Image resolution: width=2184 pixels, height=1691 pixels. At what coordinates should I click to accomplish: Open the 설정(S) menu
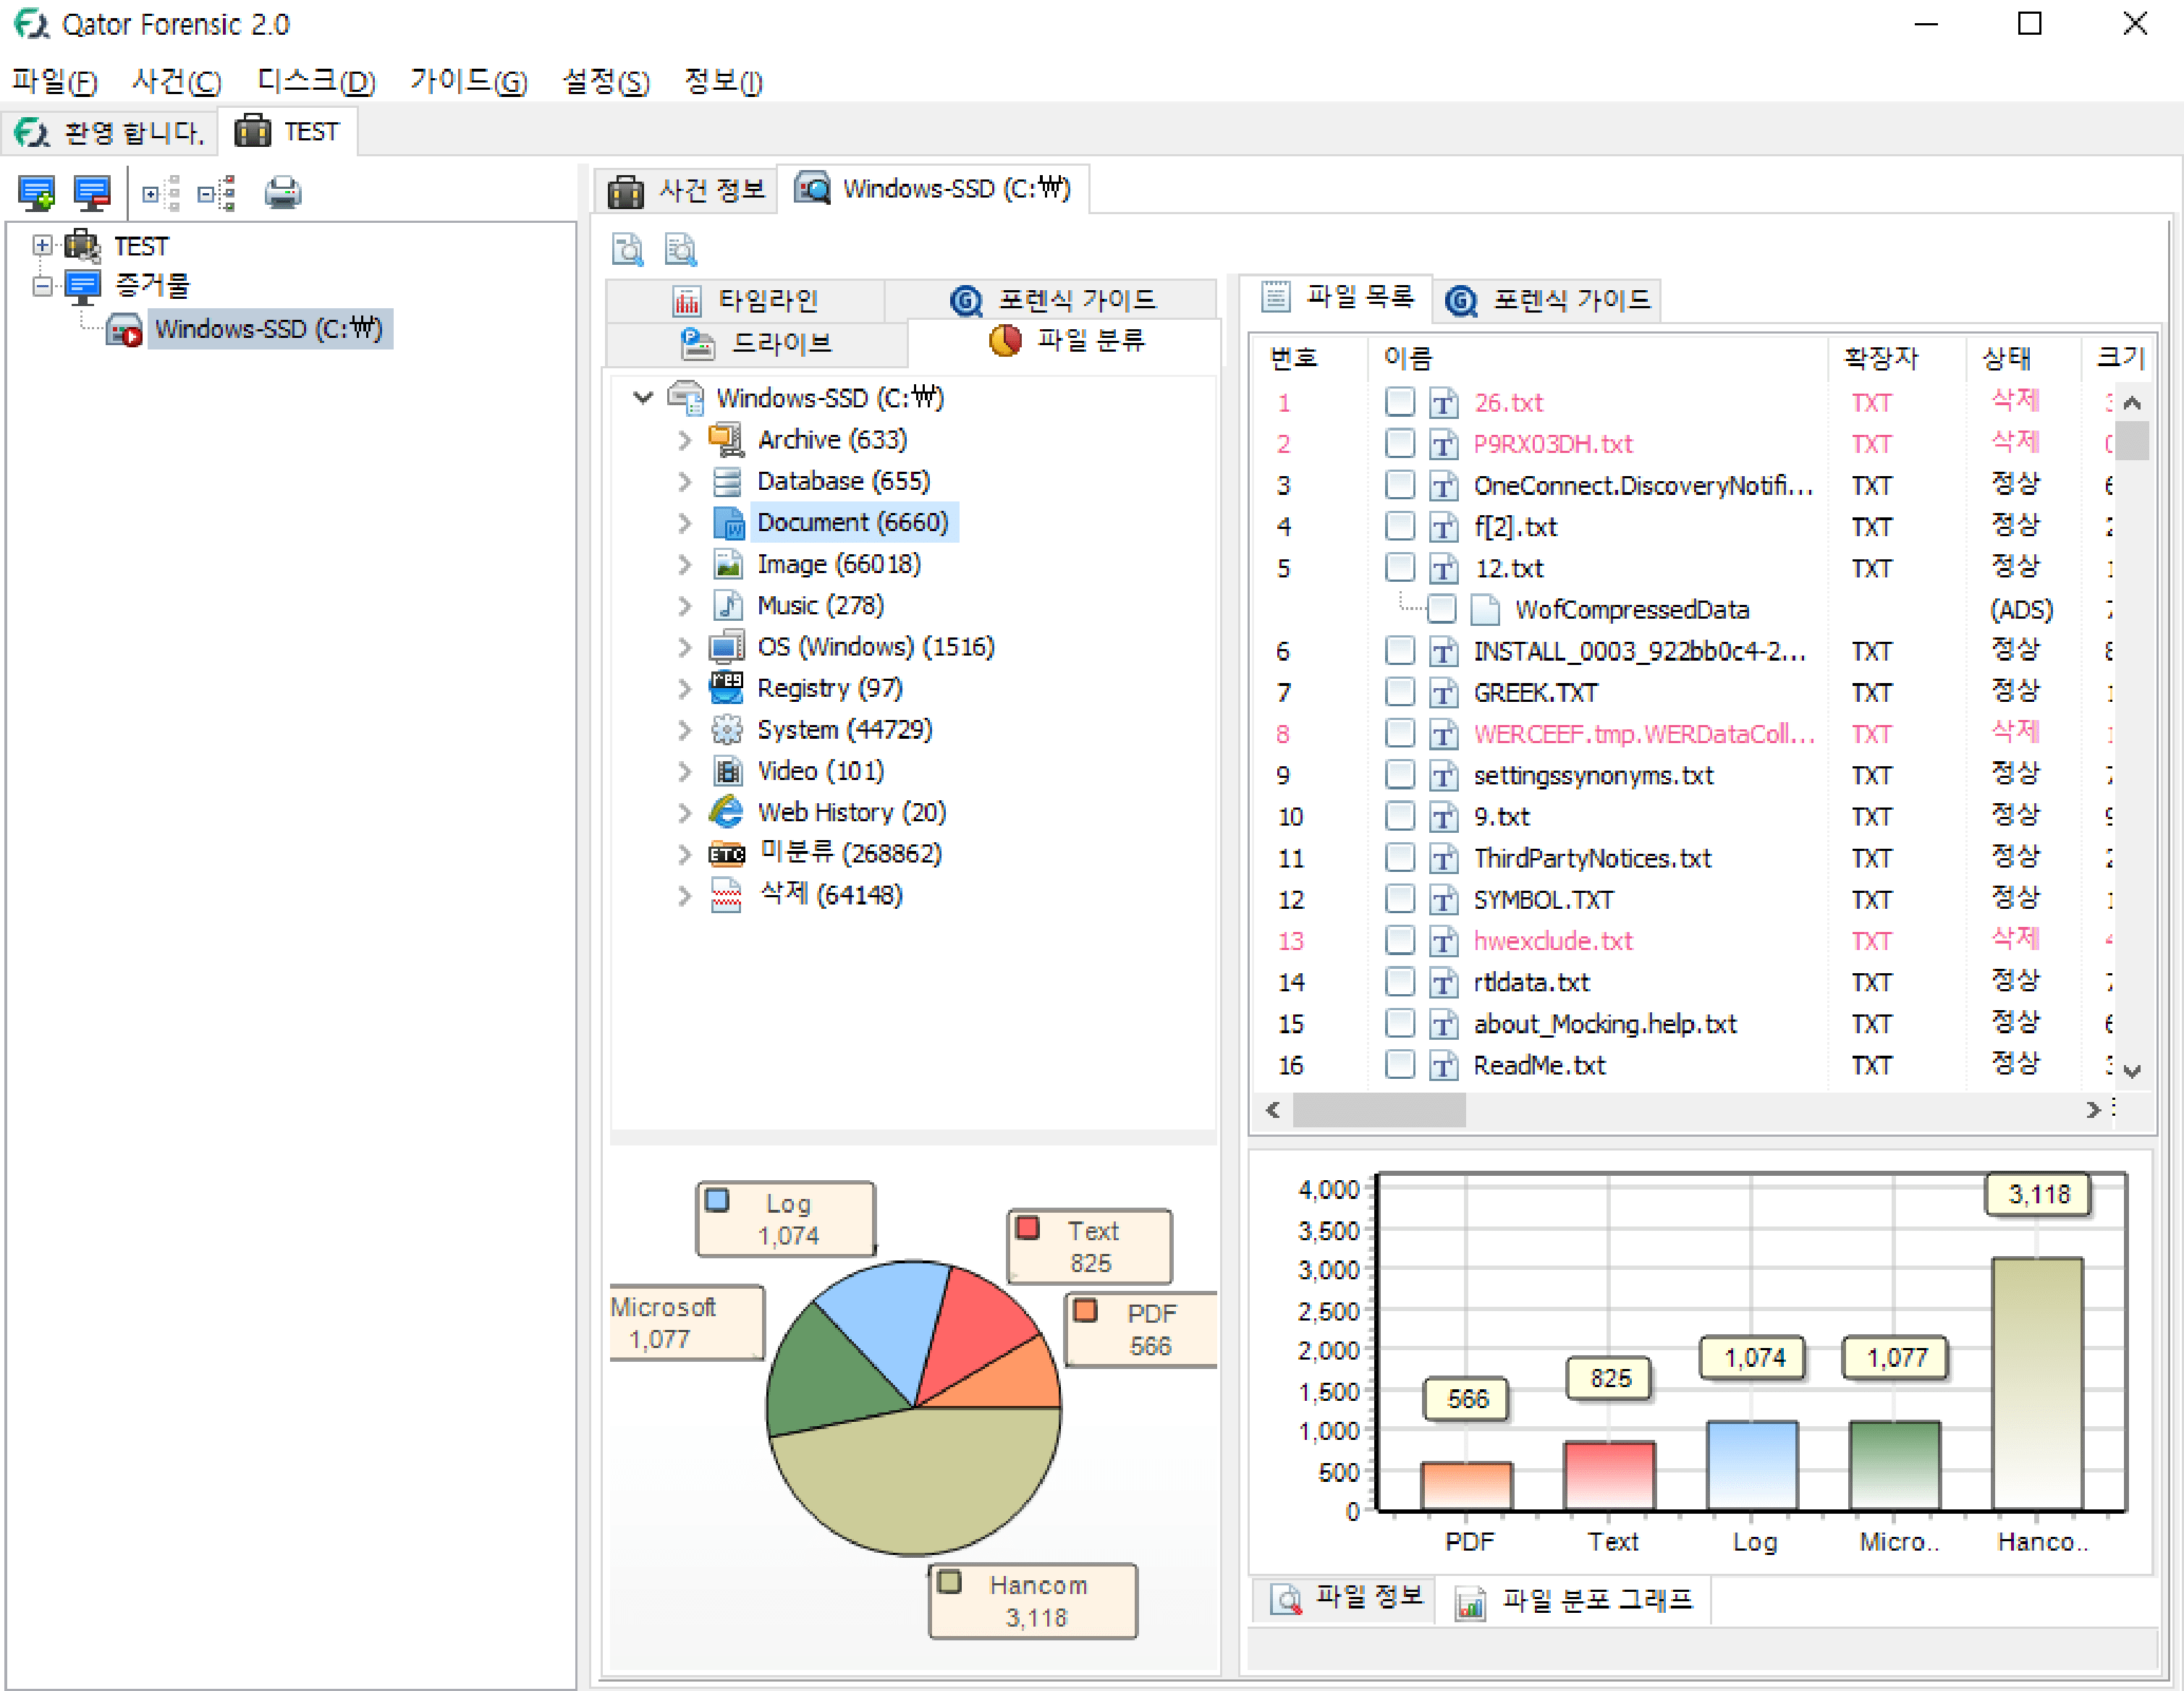(x=606, y=80)
